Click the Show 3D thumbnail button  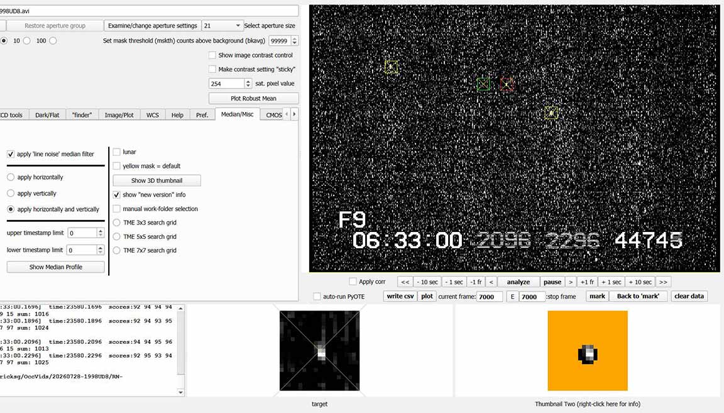[157, 180]
